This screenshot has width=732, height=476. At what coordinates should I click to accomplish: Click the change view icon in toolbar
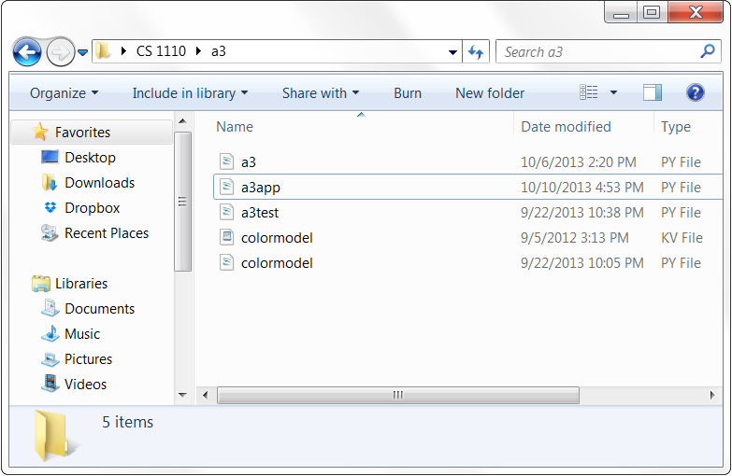point(589,92)
